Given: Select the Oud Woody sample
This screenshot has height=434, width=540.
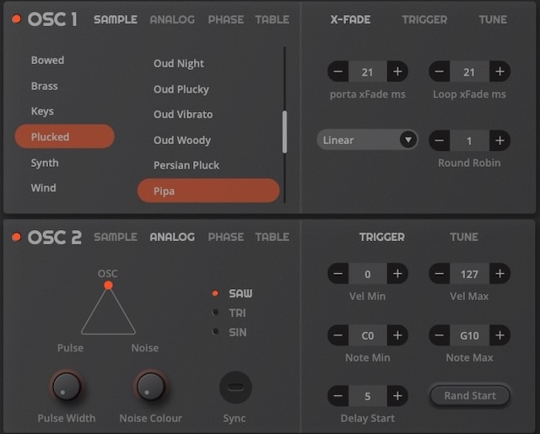Looking at the screenshot, I should 182,140.
